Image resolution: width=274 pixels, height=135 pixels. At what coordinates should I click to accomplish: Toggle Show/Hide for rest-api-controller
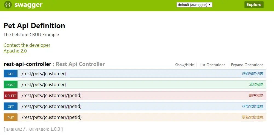184,65
